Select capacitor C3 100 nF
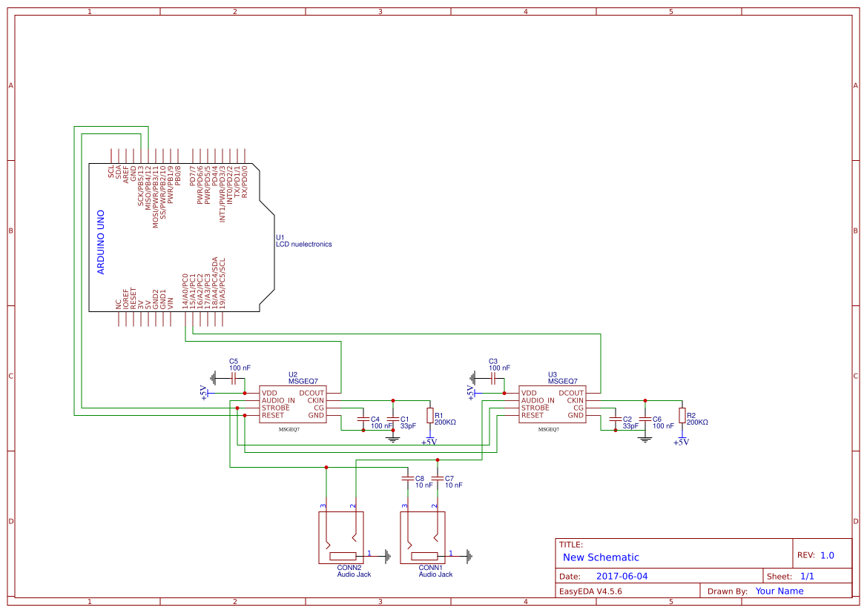The image size is (867, 613). point(492,377)
